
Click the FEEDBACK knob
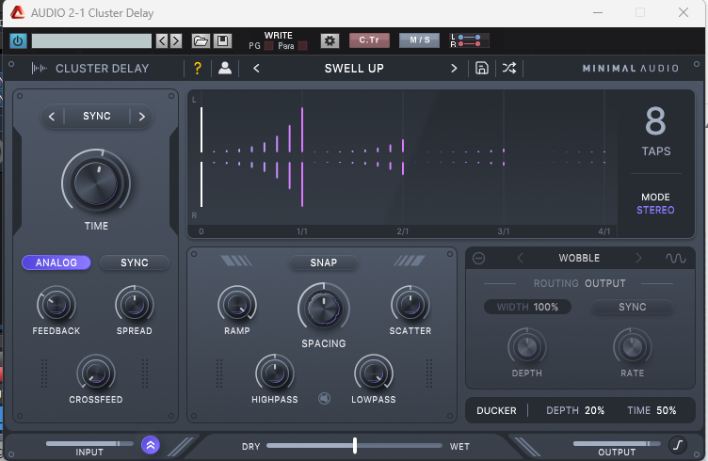tap(56, 305)
